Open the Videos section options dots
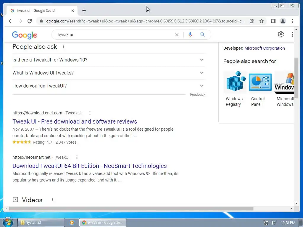The width and height of the screenshot is (303, 227). coord(53,200)
